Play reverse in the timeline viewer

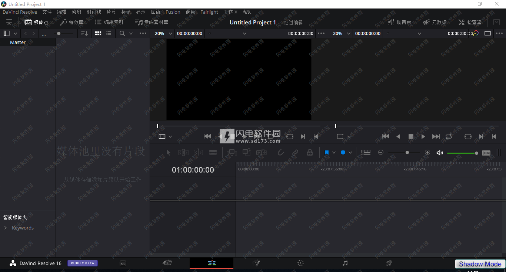pos(398,136)
